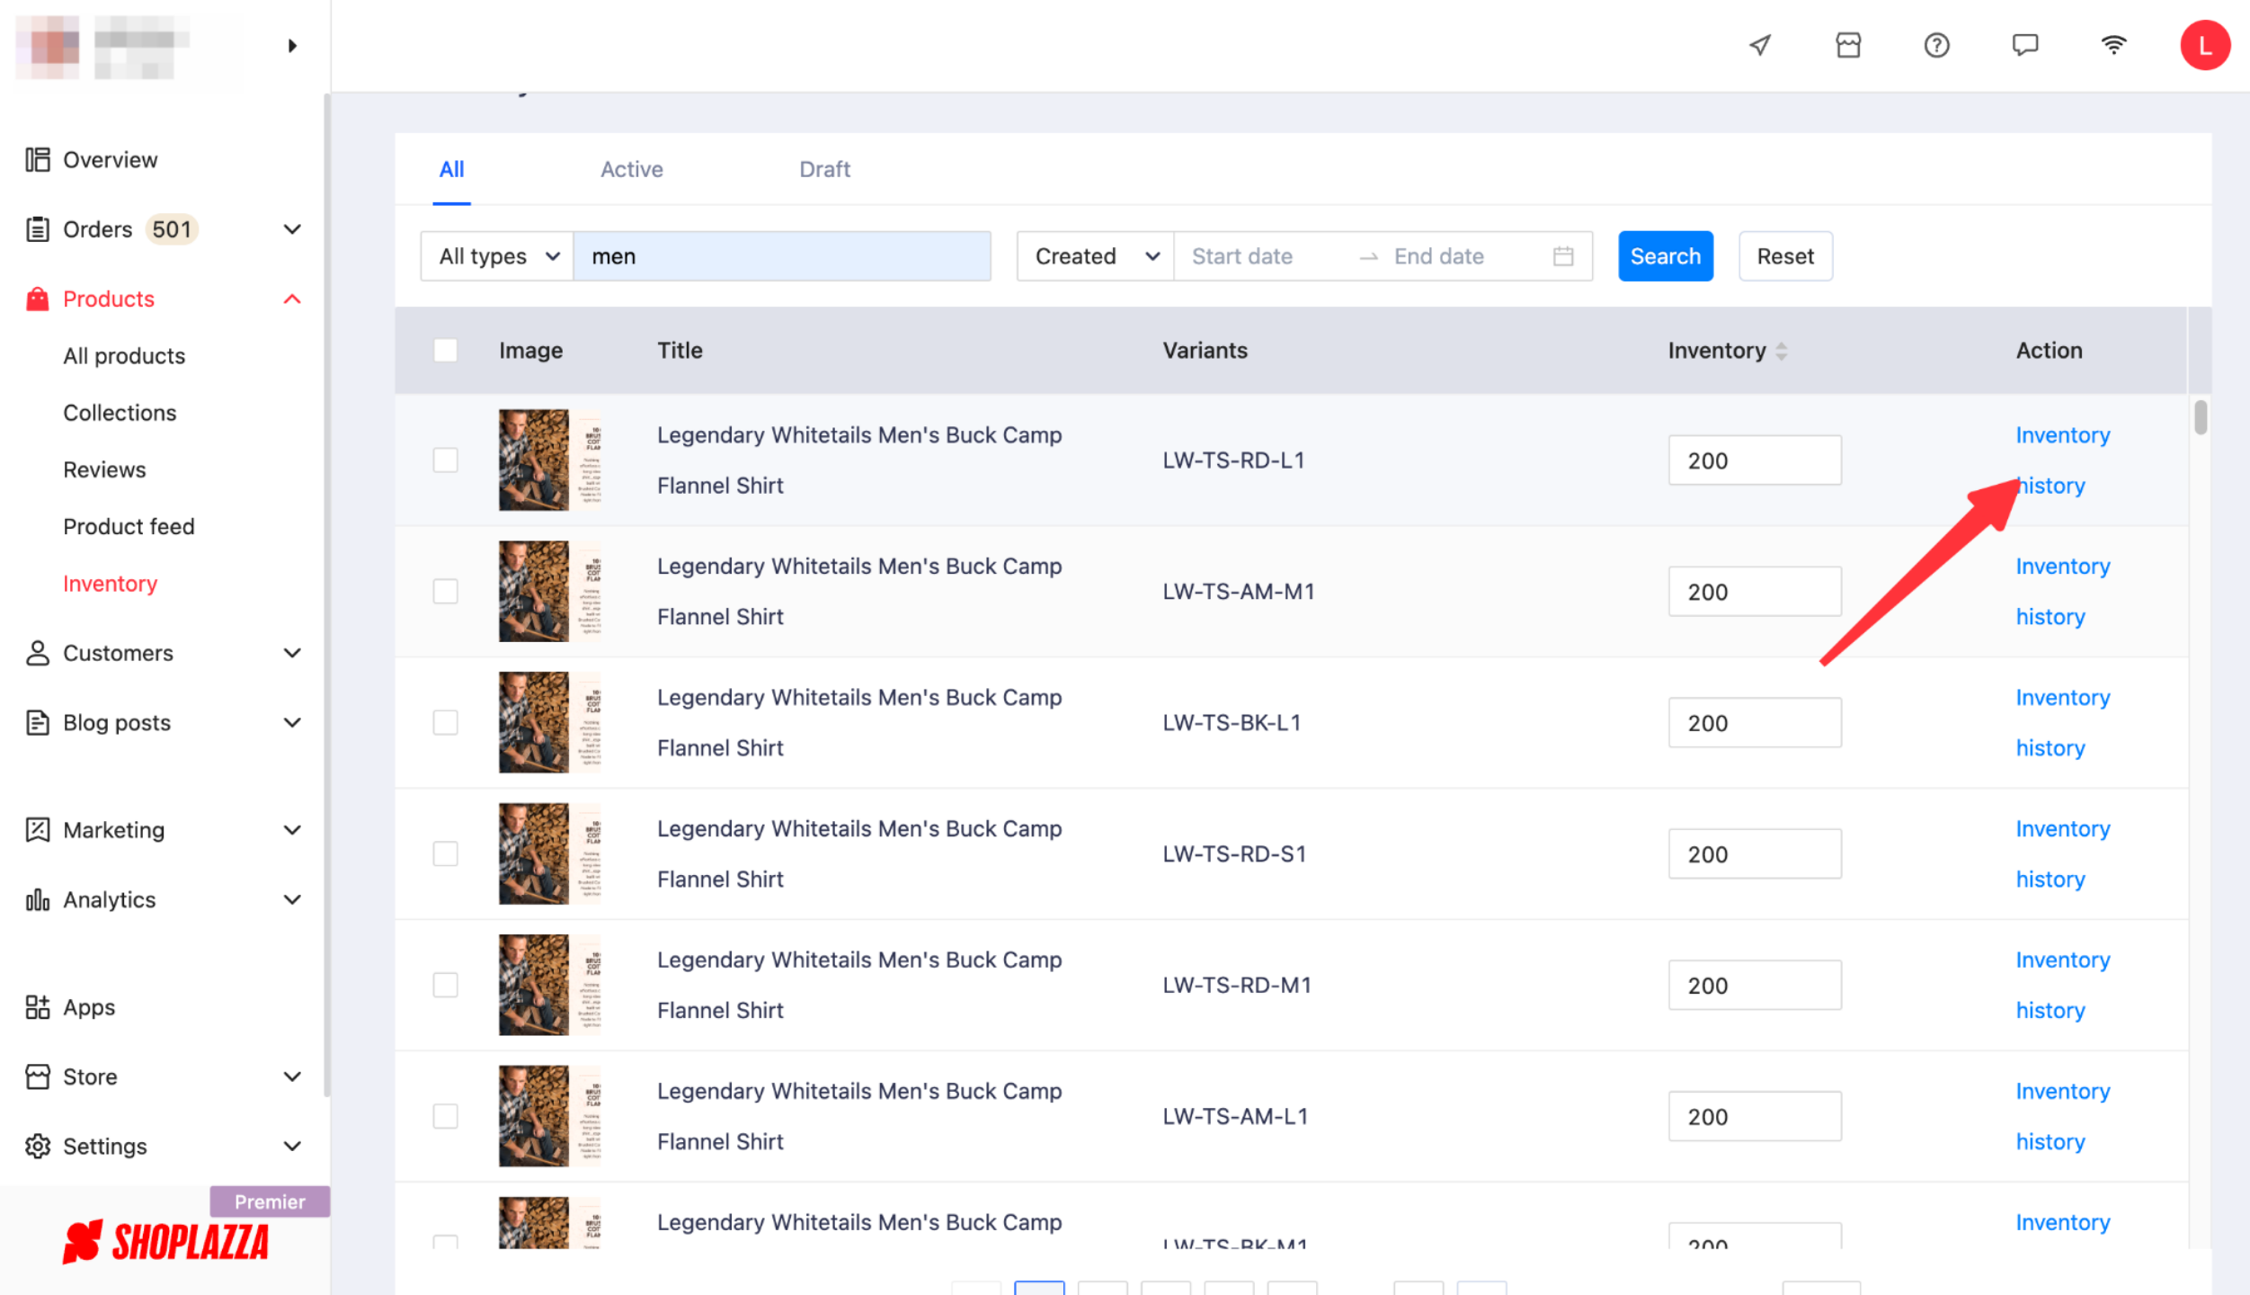Open Reviews in sidebar

click(x=104, y=469)
